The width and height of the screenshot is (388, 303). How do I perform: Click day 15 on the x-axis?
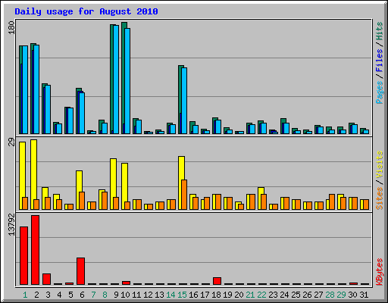point(182,295)
